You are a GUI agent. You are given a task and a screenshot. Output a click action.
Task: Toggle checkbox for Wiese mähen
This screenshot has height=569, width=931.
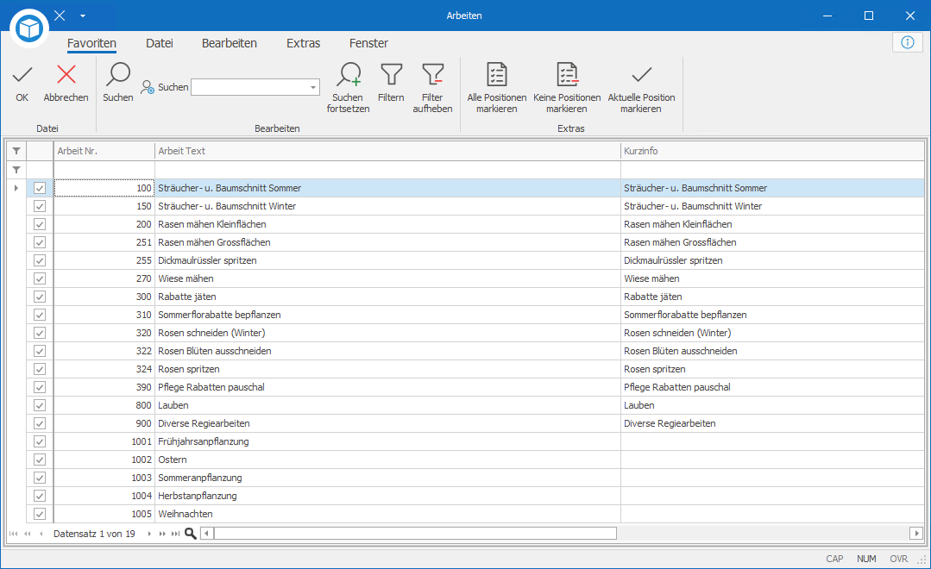click(40, 278)
